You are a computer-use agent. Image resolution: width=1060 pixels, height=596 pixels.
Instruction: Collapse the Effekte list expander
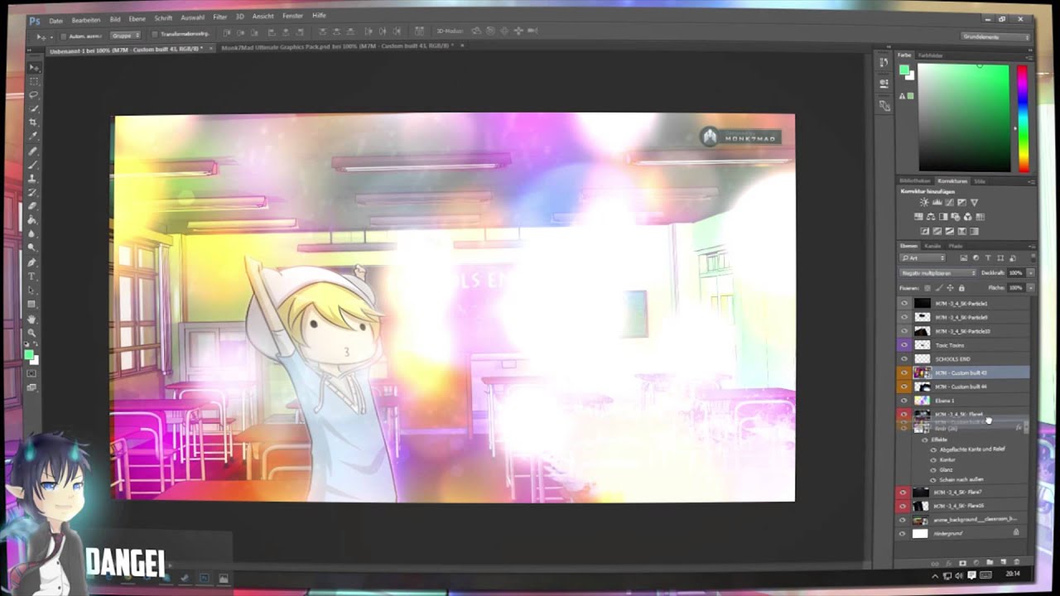1026,427
